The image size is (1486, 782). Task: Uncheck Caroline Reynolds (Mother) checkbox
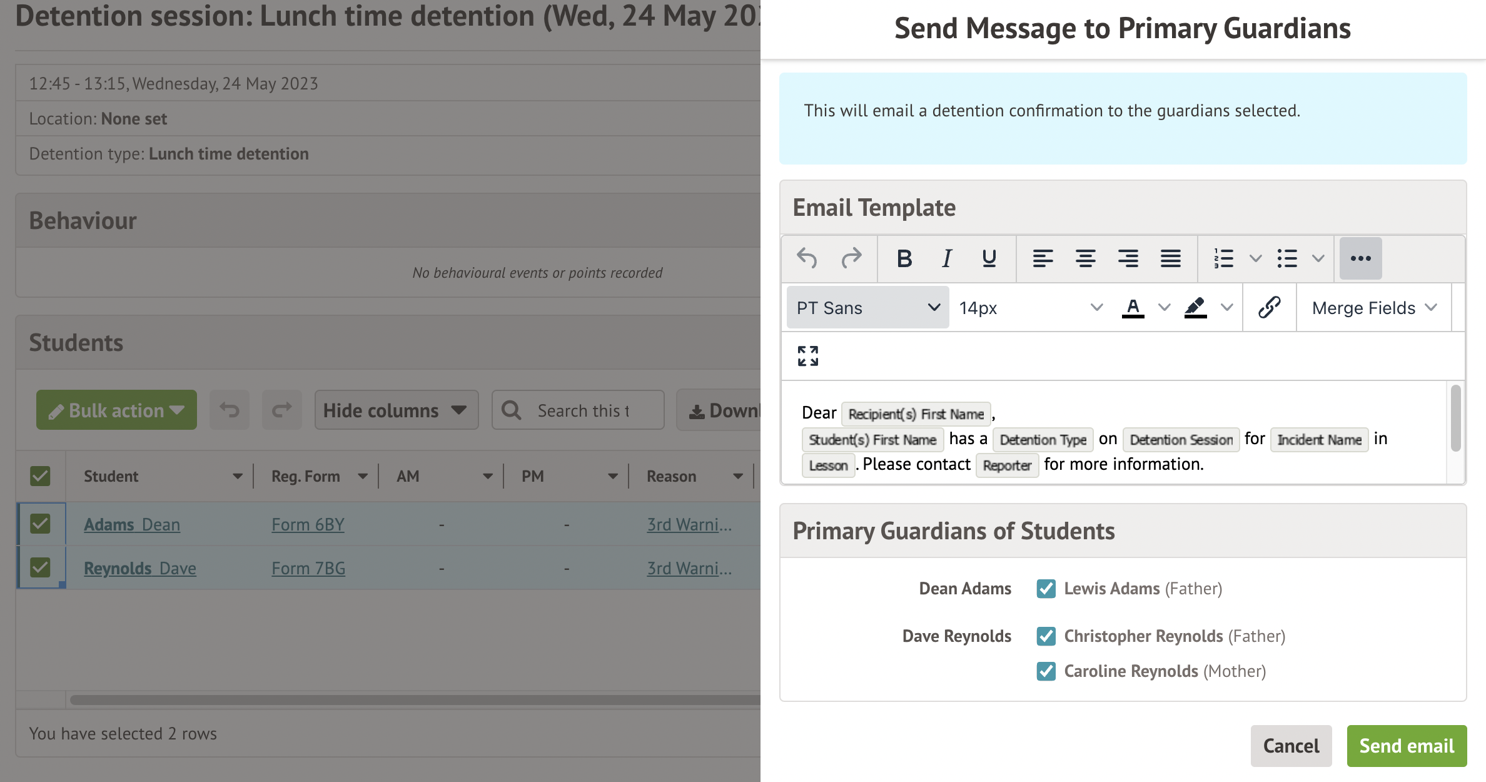pos(1046,671)
